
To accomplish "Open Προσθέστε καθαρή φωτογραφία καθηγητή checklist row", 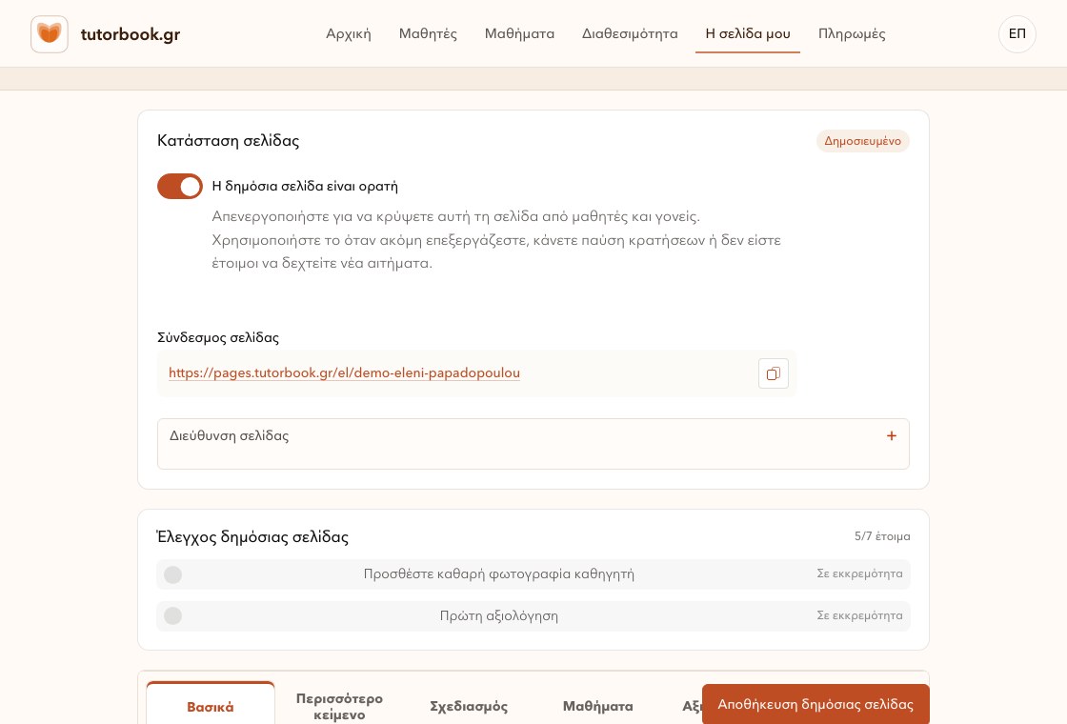I will click(533, 574).
